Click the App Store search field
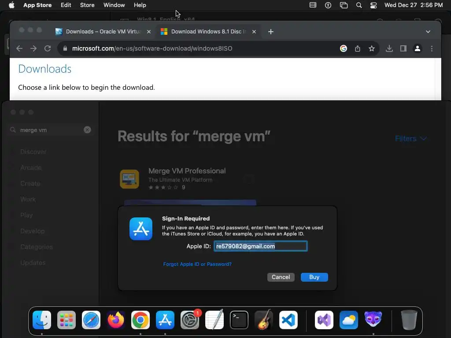This screenshot has width=451, height=338. click(51, 130)
